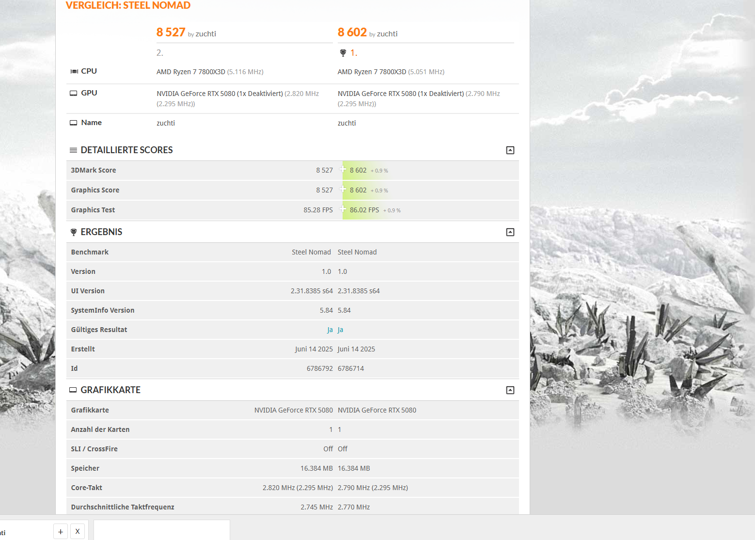This screenshot has height=540, width=755.
Task: Click the left UI Version 2.31.8385 s64
Action: point(312,291)
